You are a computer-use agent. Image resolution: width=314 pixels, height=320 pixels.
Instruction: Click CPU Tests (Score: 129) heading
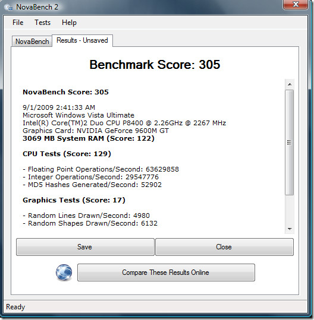coord(67,154)
